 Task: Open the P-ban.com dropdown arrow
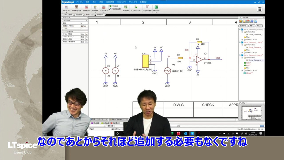pyautogui.click(x=156, y=12)
